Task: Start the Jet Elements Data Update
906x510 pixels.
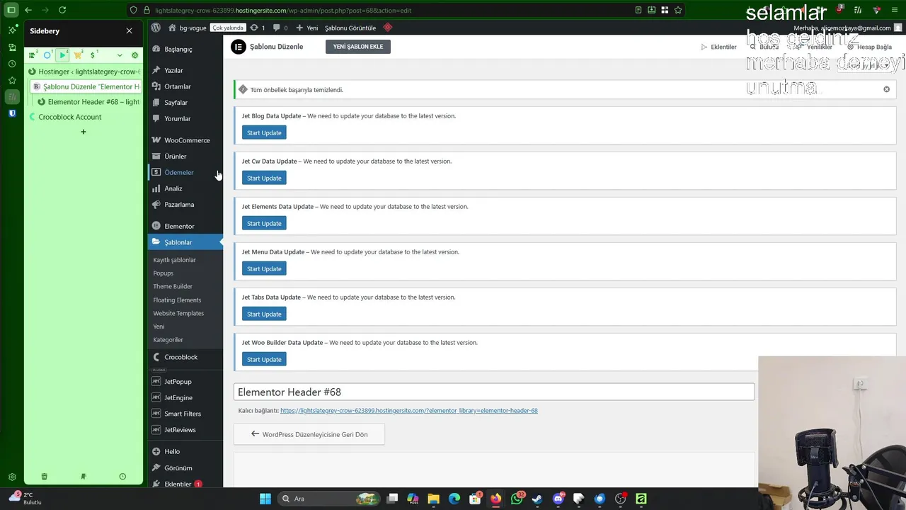Action: pos(264,223)
